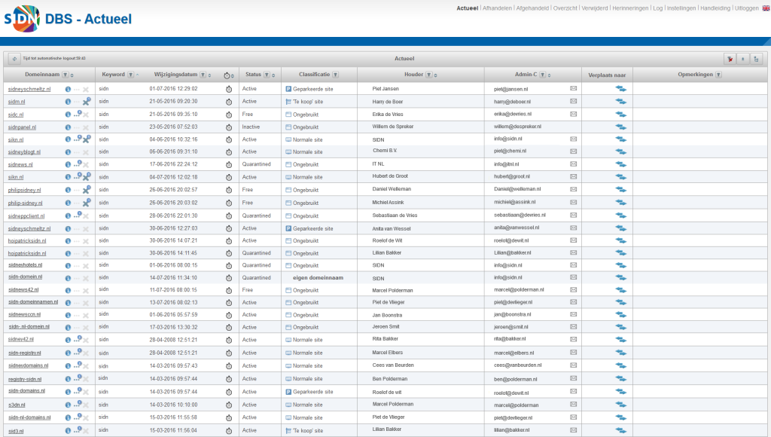Click the info icon beside sidneyschmeltz.nl
This screenshot has height=437, width=771.
(x=68, y=89)
